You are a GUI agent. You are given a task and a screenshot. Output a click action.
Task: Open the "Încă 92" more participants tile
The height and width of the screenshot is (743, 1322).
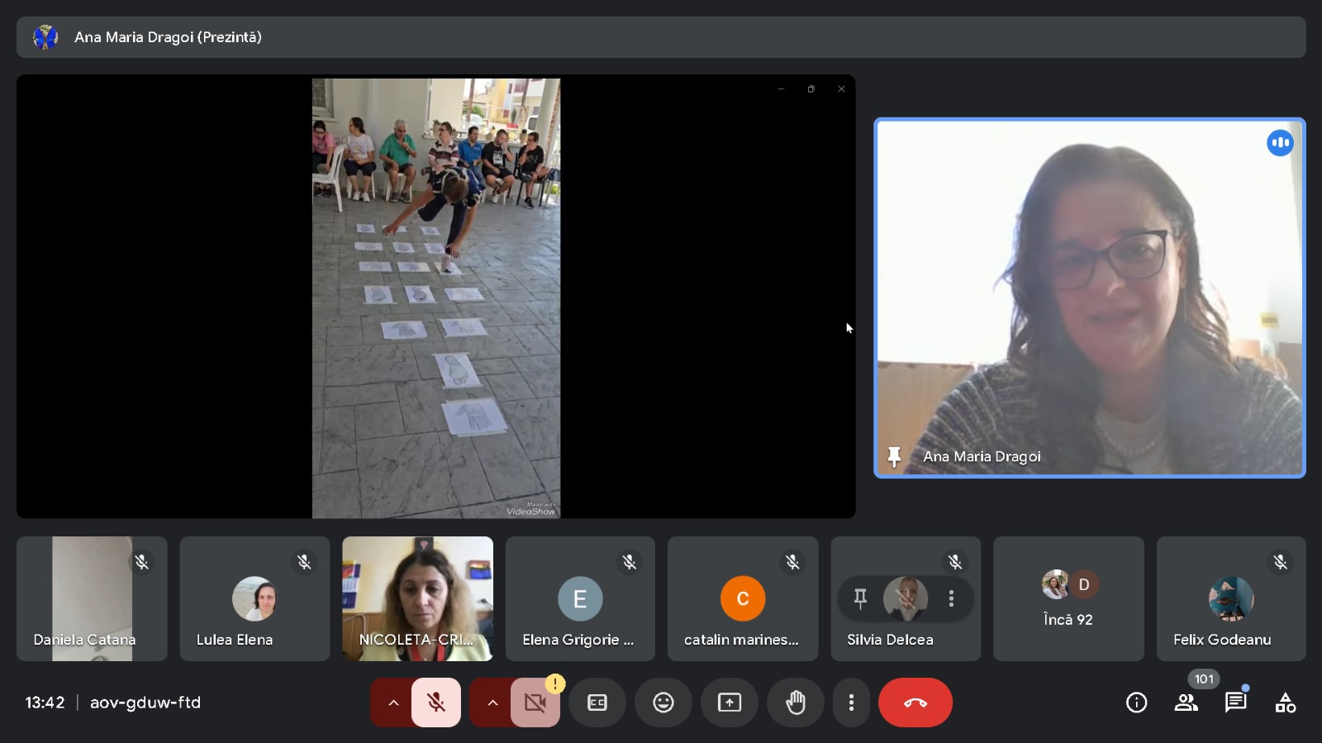tap(1068, 599)
